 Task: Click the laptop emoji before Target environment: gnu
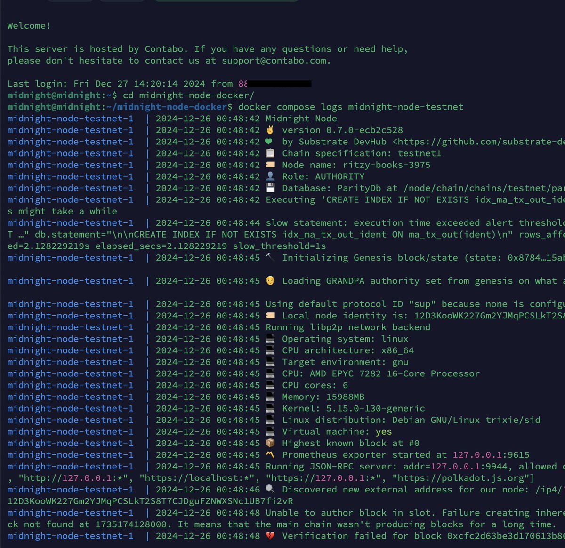point(270,362)
